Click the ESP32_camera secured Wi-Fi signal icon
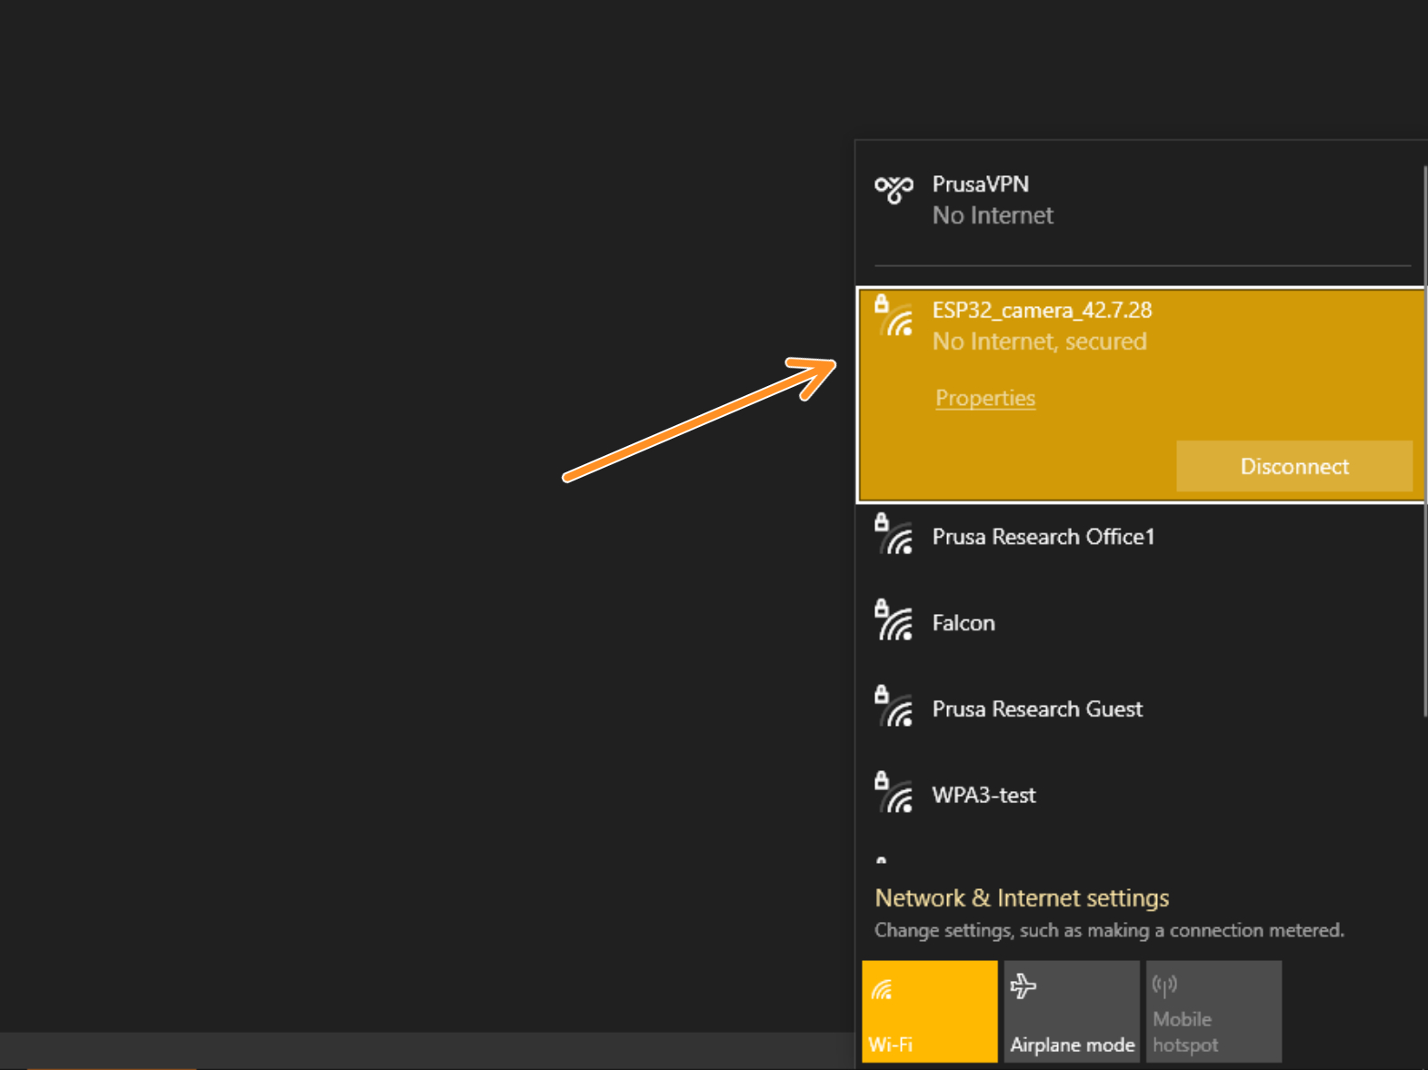Image resolution: width=1428 pixels, height=1070 pixels. tap(894, 317)
